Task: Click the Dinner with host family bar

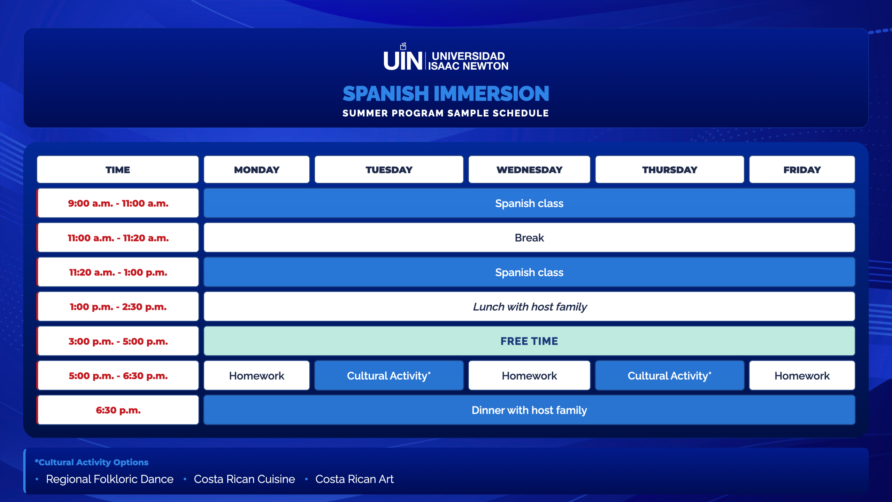Action: coord(529,410)
